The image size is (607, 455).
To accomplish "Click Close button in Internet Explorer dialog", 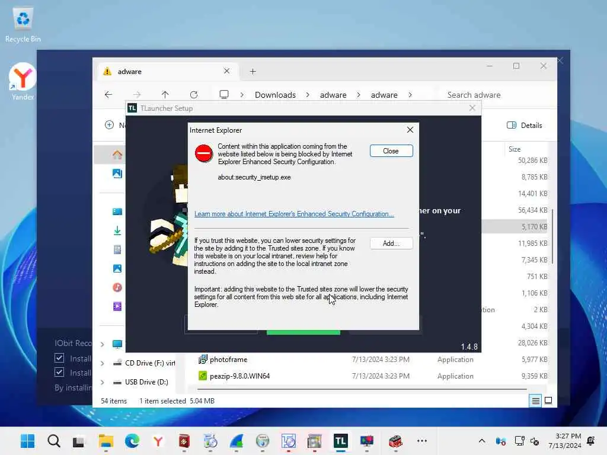I will [x=391, y=151].
